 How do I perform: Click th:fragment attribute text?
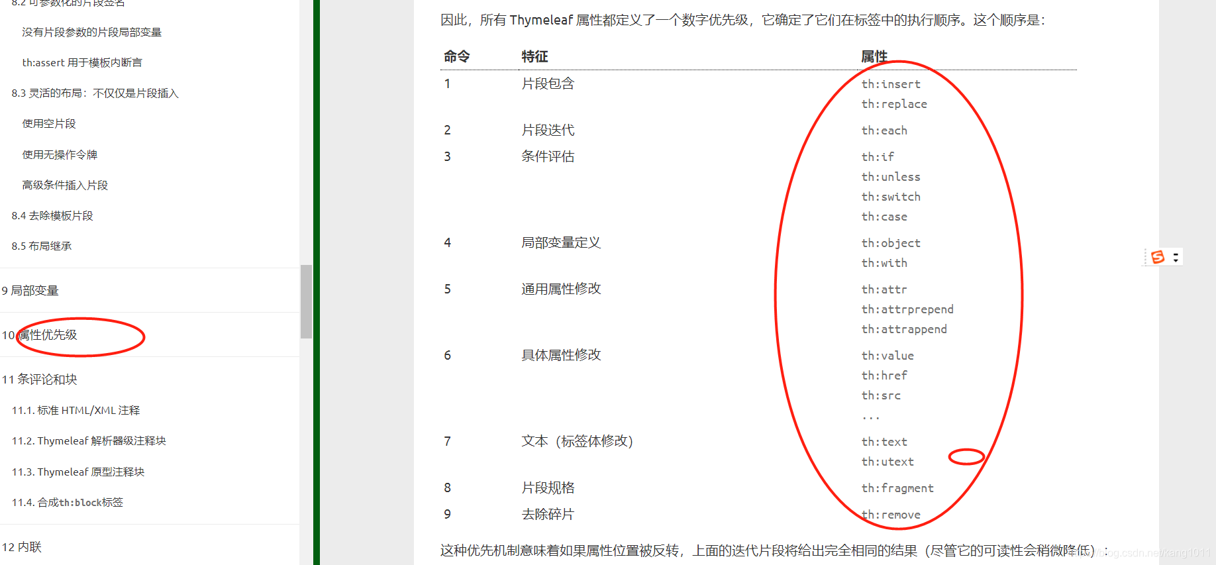point(897,488)
